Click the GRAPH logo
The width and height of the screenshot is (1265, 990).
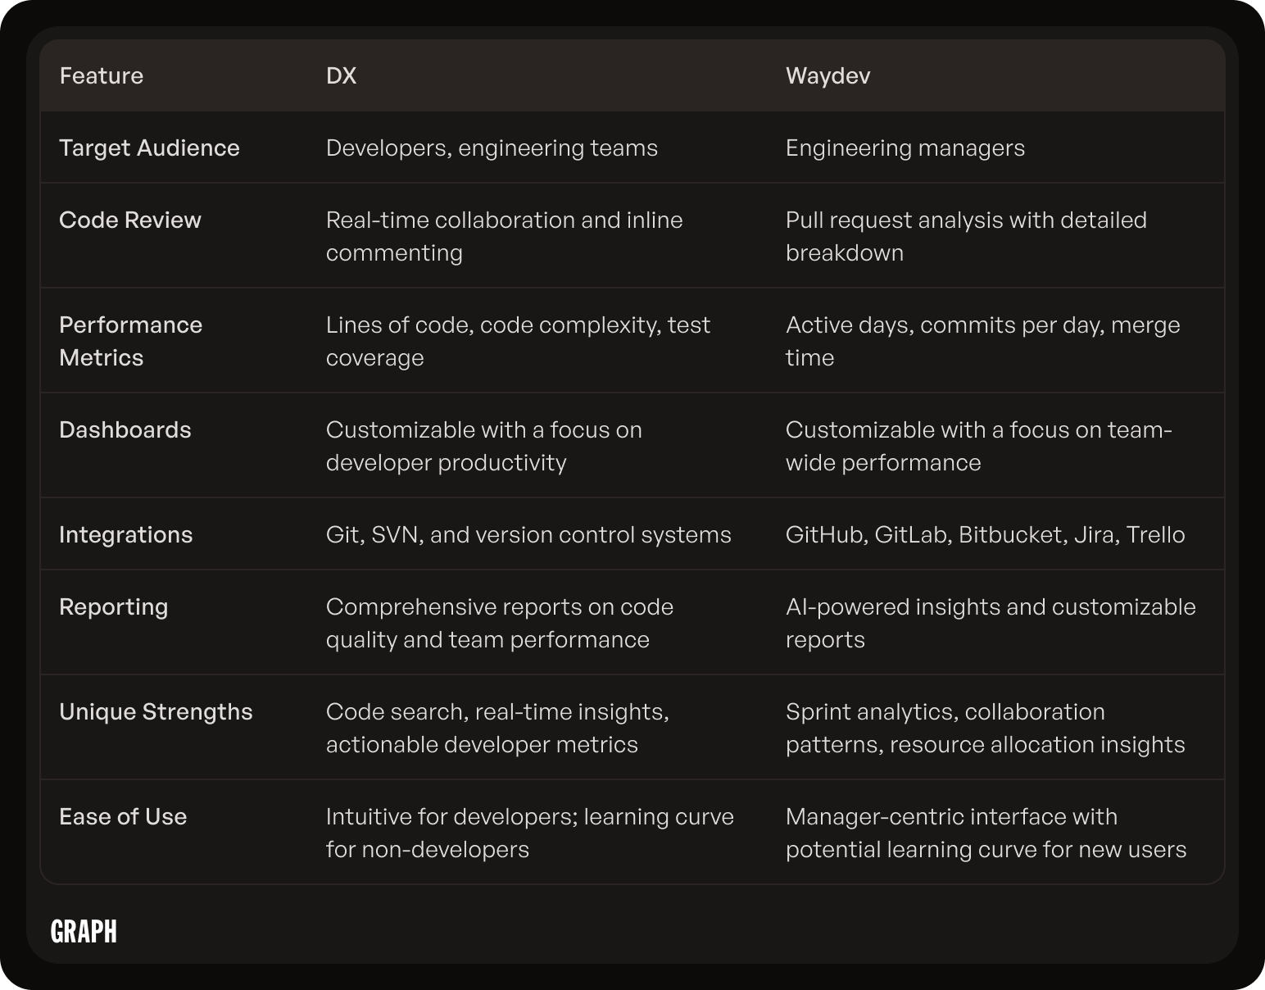[x=84, y=932]
